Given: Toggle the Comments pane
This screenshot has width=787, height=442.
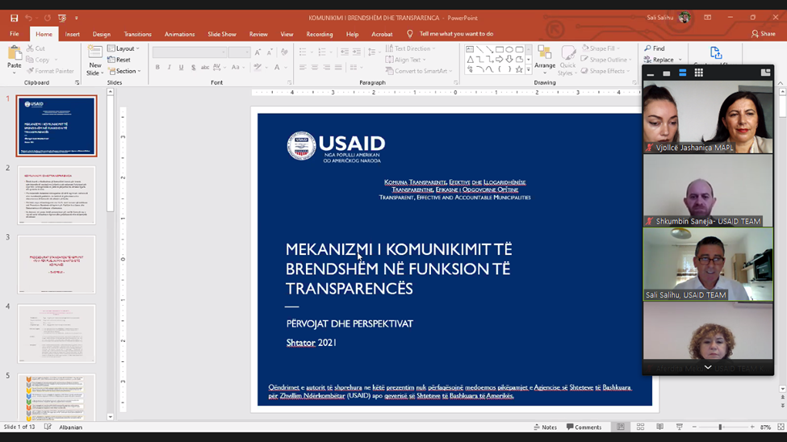Looking at the screenshot, I should pos(584,427).
